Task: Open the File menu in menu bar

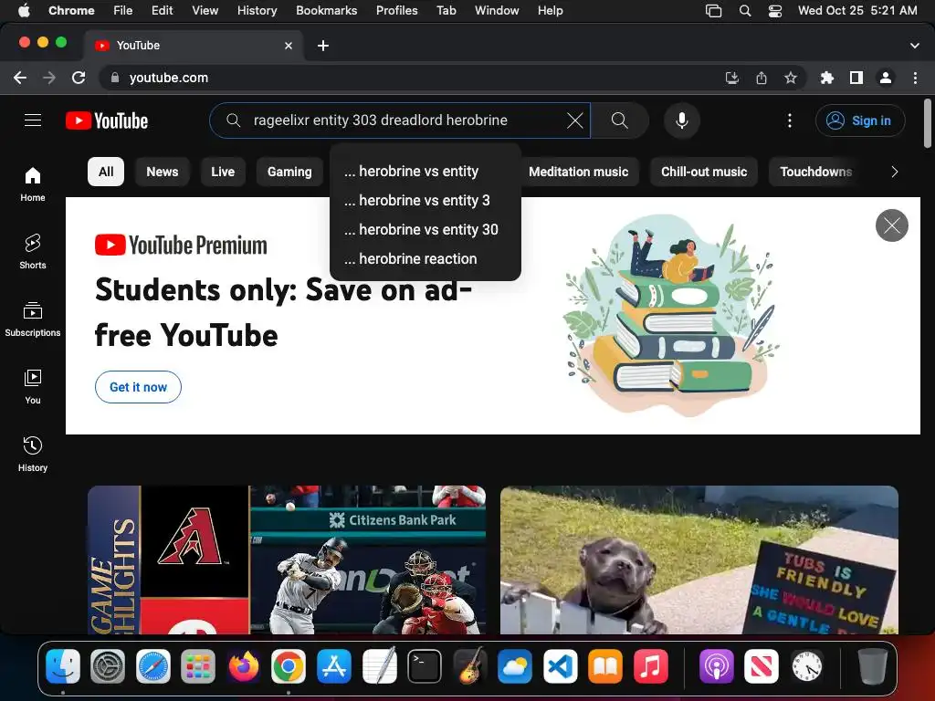Action: click(x=123, y=10)
